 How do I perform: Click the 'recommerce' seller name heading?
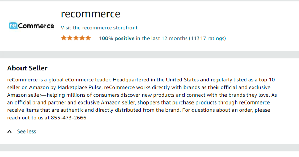tap(91, 14)
